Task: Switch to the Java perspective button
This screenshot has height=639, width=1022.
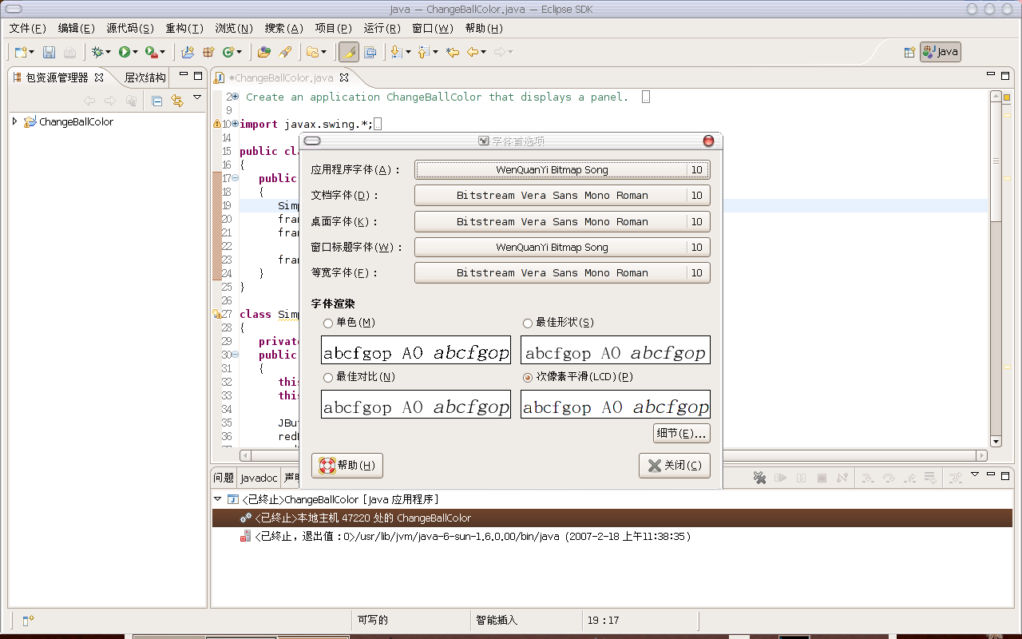Action: point(941,52)
